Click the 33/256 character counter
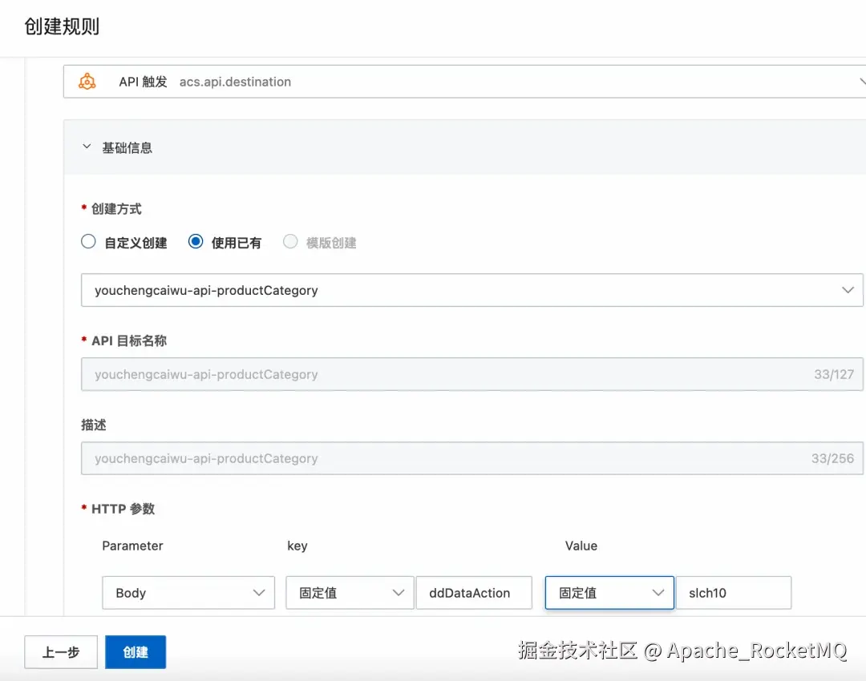866x681 pixels. (x=833, y=458)
